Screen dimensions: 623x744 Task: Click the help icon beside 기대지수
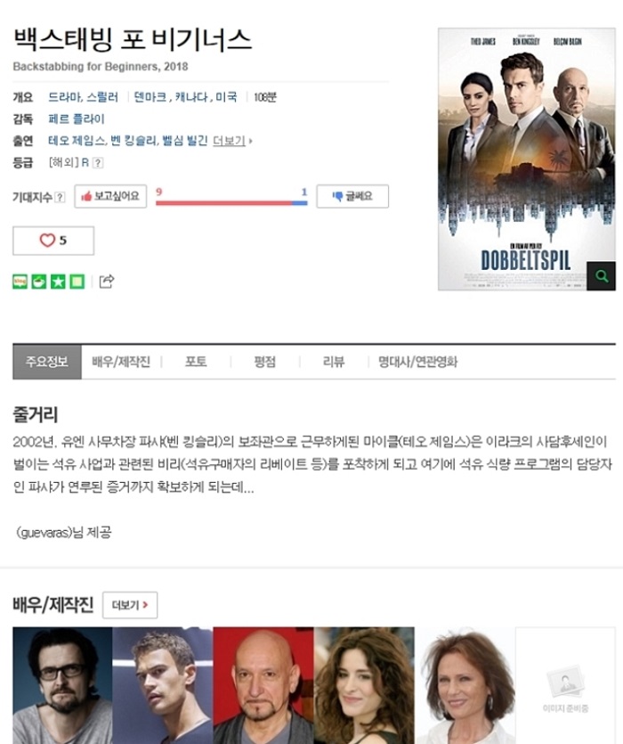[60, 197]
